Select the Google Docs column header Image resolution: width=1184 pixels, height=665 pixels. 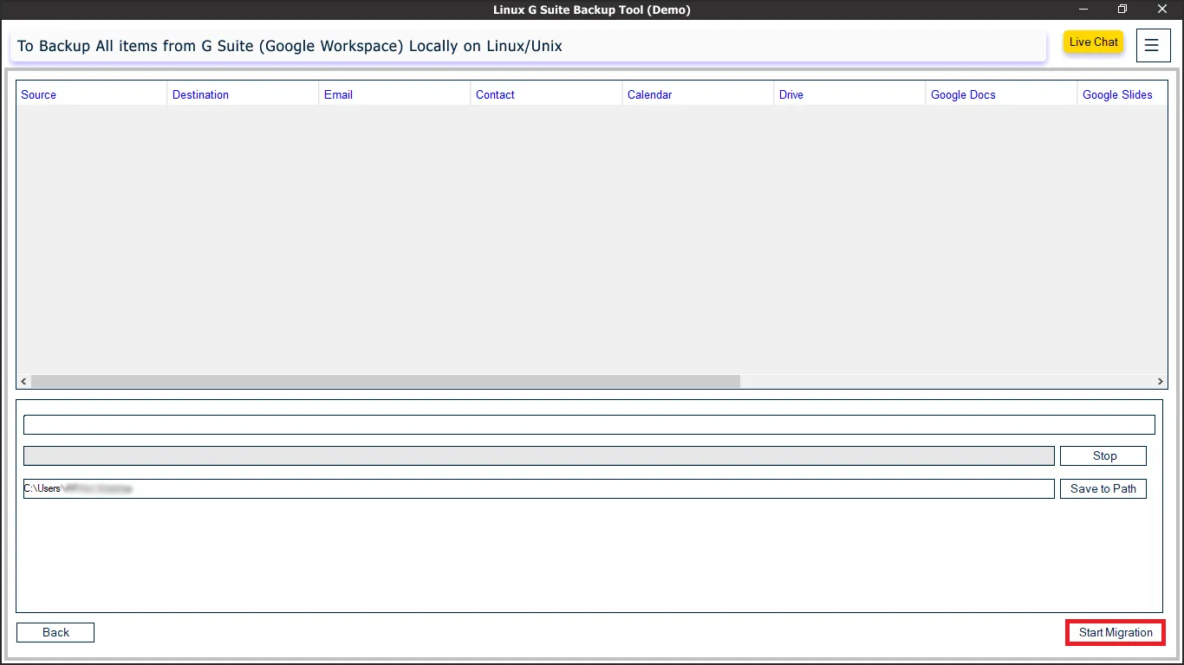click(1001, 94)
